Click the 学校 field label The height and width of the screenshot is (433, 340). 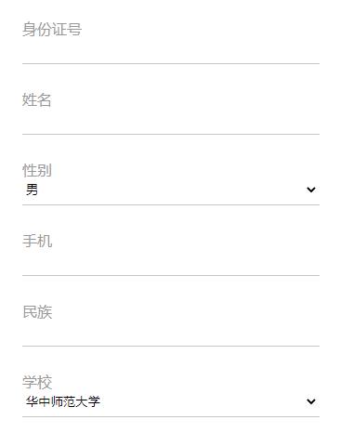coord(37,382)
